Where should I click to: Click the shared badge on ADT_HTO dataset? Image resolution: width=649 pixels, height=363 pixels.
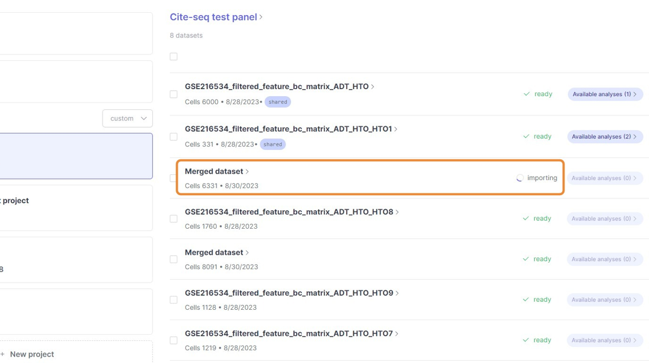point(278,102)
